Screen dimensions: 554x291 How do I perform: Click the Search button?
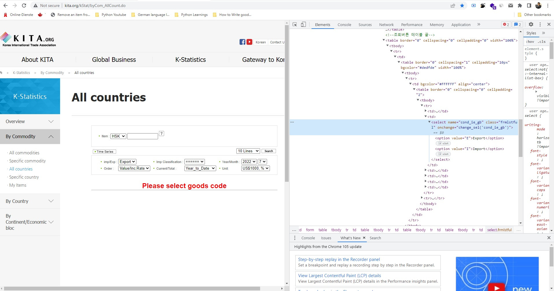269,151
